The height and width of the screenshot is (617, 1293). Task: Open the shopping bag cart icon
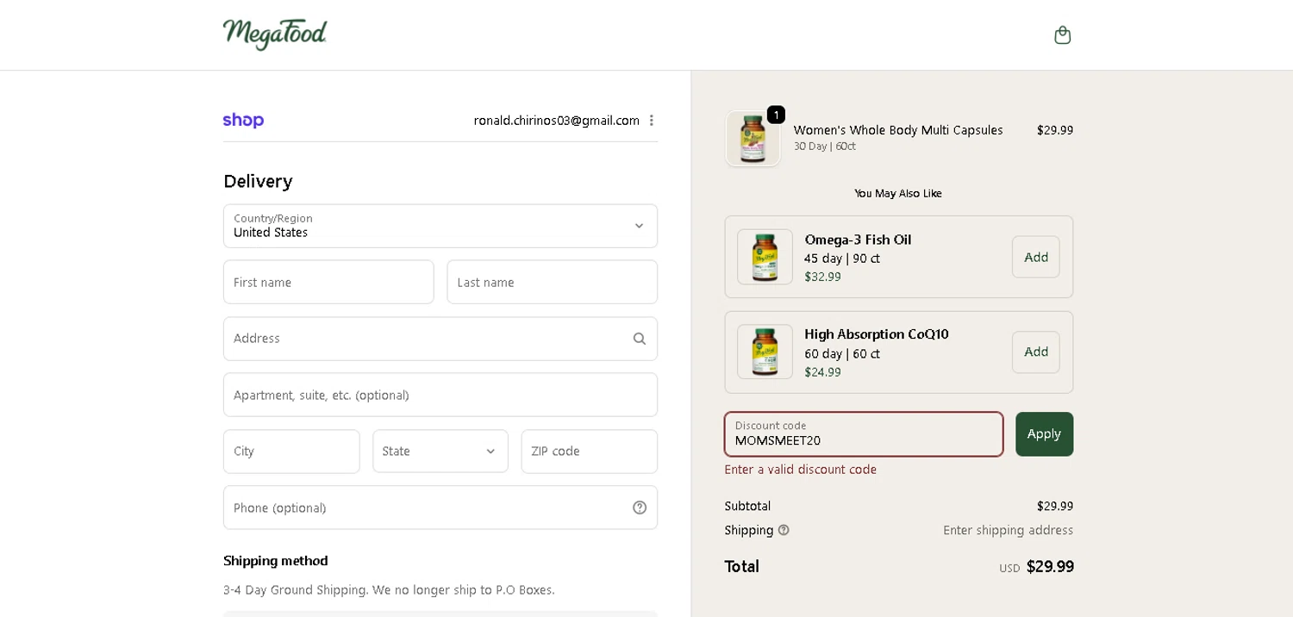pos(1062,34)
